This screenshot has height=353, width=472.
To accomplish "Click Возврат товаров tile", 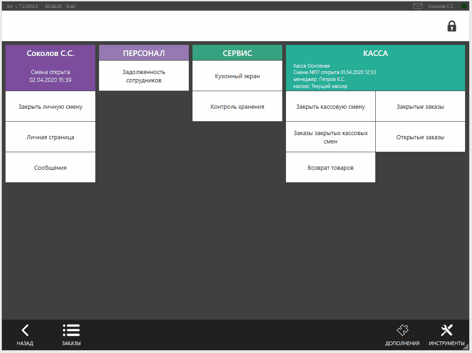I will 330,167.
